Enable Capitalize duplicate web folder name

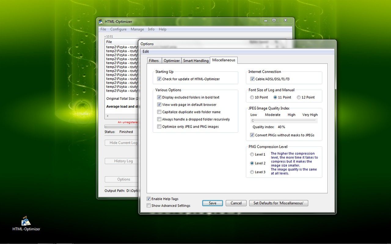(159, 112)
